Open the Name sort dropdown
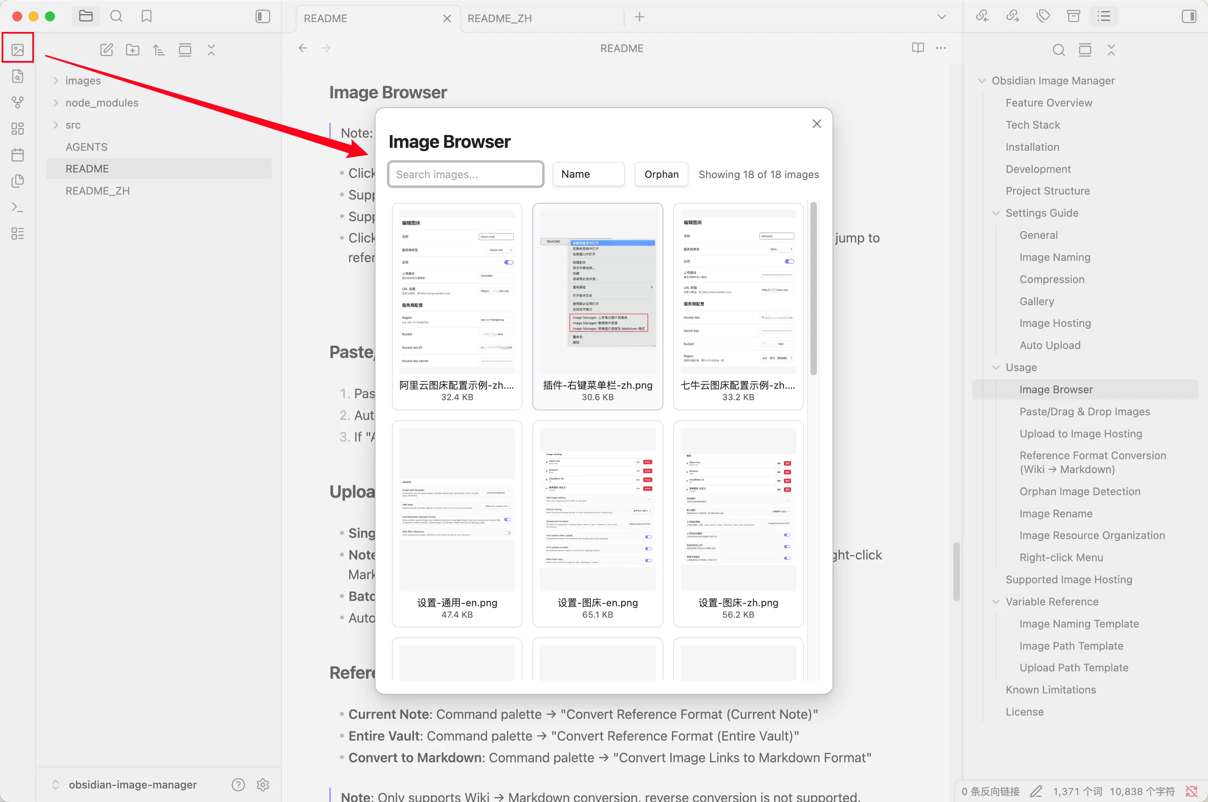The height and width of the screenshot is (802, 1208). (588, 174)
